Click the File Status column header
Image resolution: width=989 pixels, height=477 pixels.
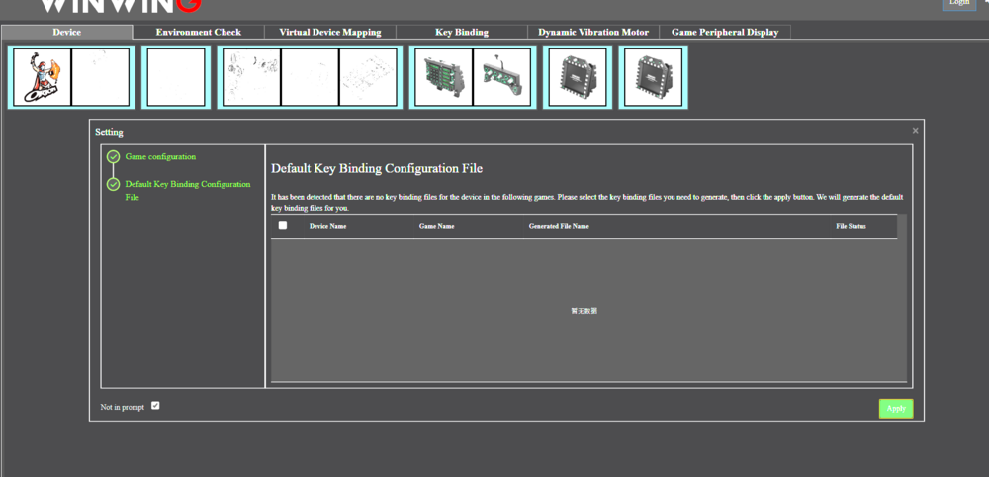click(x=851, y=226)
